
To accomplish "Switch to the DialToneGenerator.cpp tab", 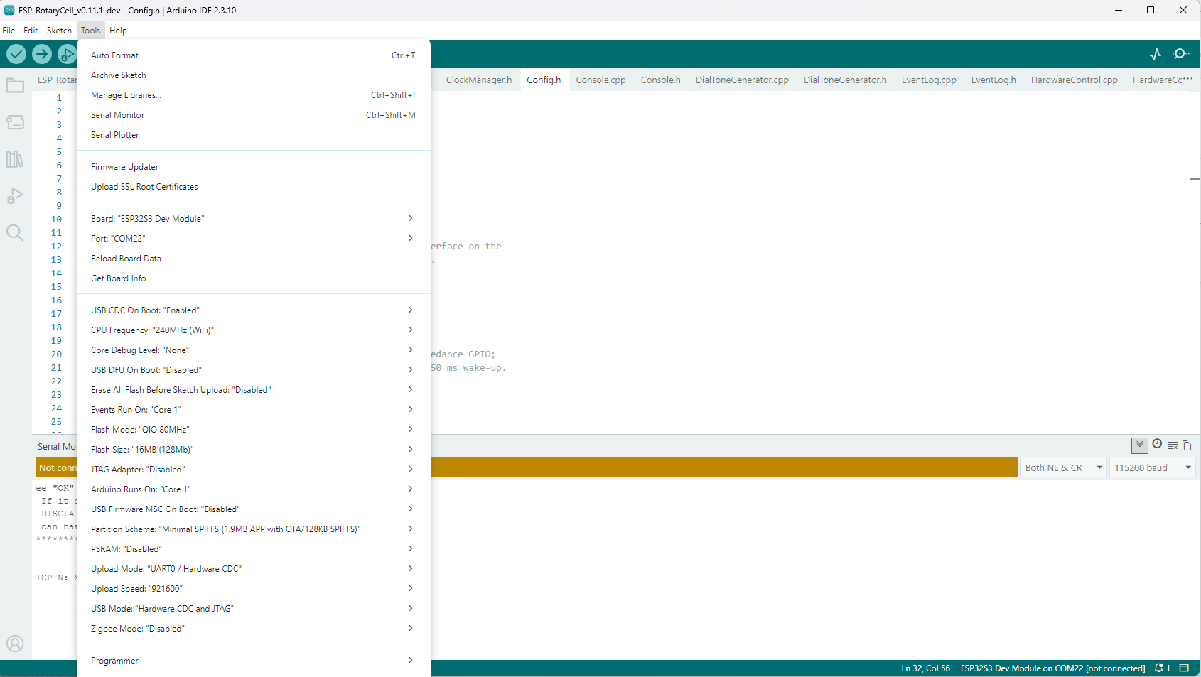I will click(x=742, y=80).
